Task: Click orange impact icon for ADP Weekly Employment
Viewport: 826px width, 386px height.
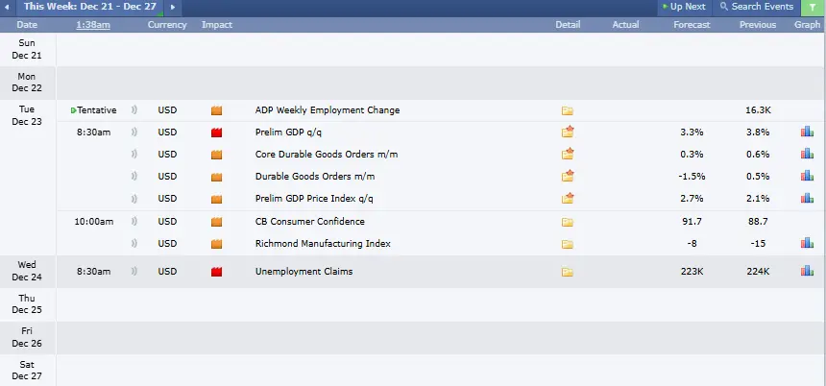Action: (216, 110)
